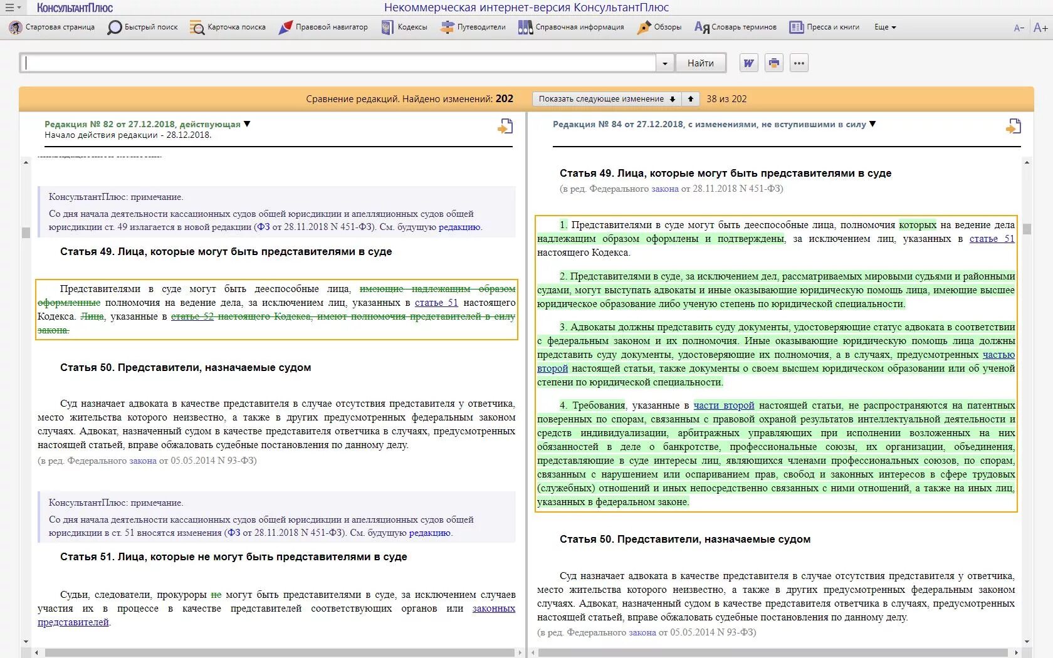Open search history dropdown arrow

point(665,63)
